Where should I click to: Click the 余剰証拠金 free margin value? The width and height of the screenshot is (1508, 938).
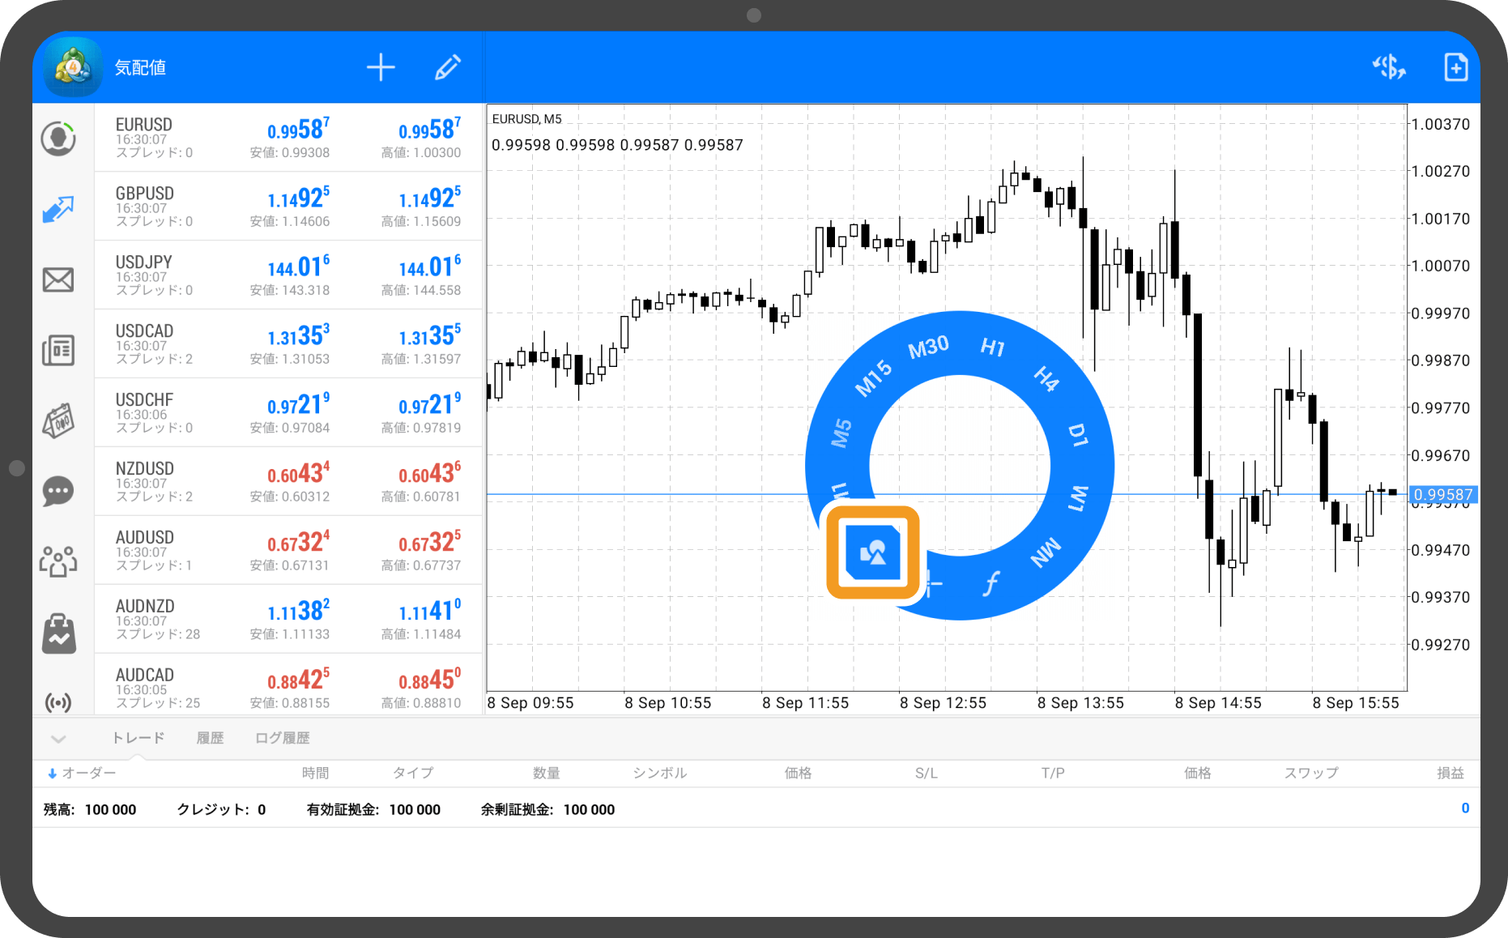589,809
